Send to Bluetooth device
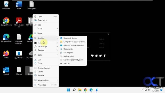The width and height of the screenshot is (165, 93). [x=73, y=38]
